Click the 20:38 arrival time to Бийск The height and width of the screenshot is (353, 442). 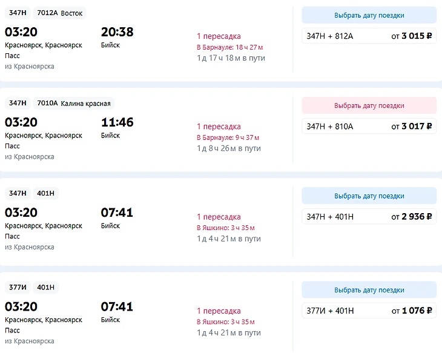[x=117, y=32]
